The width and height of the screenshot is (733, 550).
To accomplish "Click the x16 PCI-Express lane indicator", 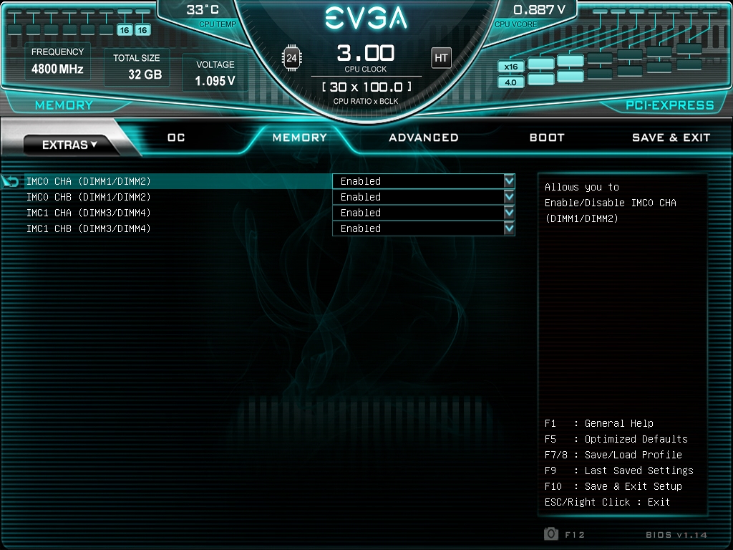I will [x=511, y=67].
